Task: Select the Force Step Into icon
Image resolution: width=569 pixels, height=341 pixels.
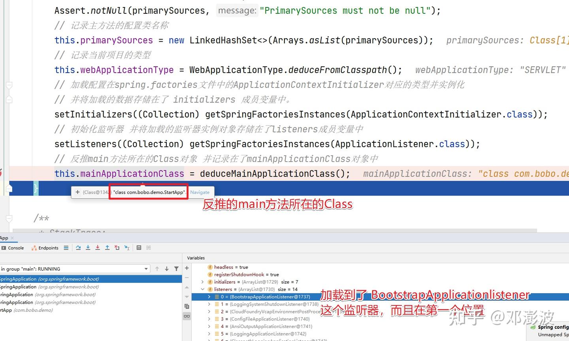Action: pos(97,248)
